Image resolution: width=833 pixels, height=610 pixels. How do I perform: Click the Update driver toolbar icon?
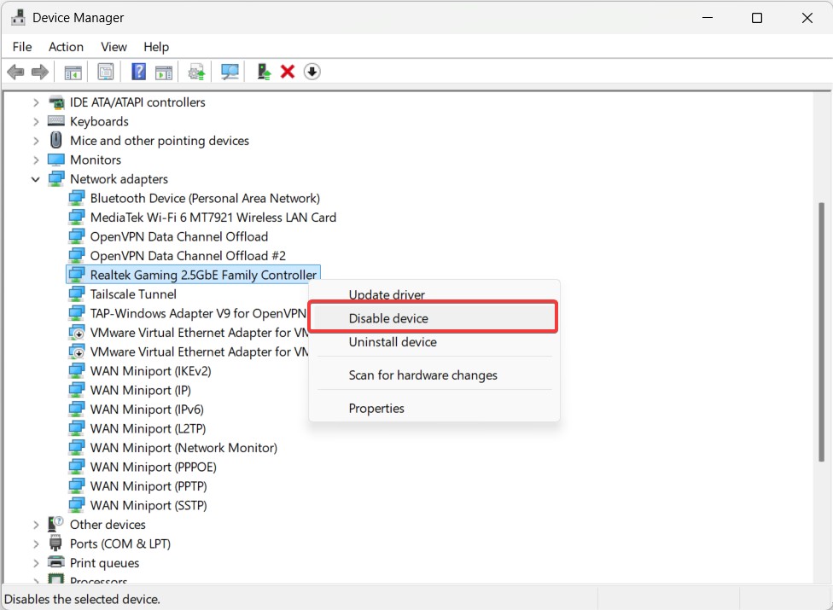tap(264, 72)
